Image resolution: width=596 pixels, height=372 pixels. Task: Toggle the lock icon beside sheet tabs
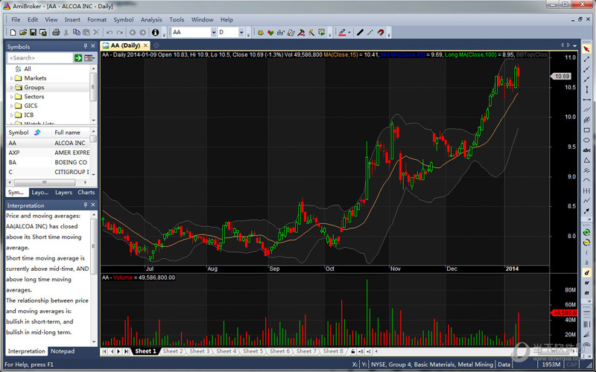pos(352,351)
